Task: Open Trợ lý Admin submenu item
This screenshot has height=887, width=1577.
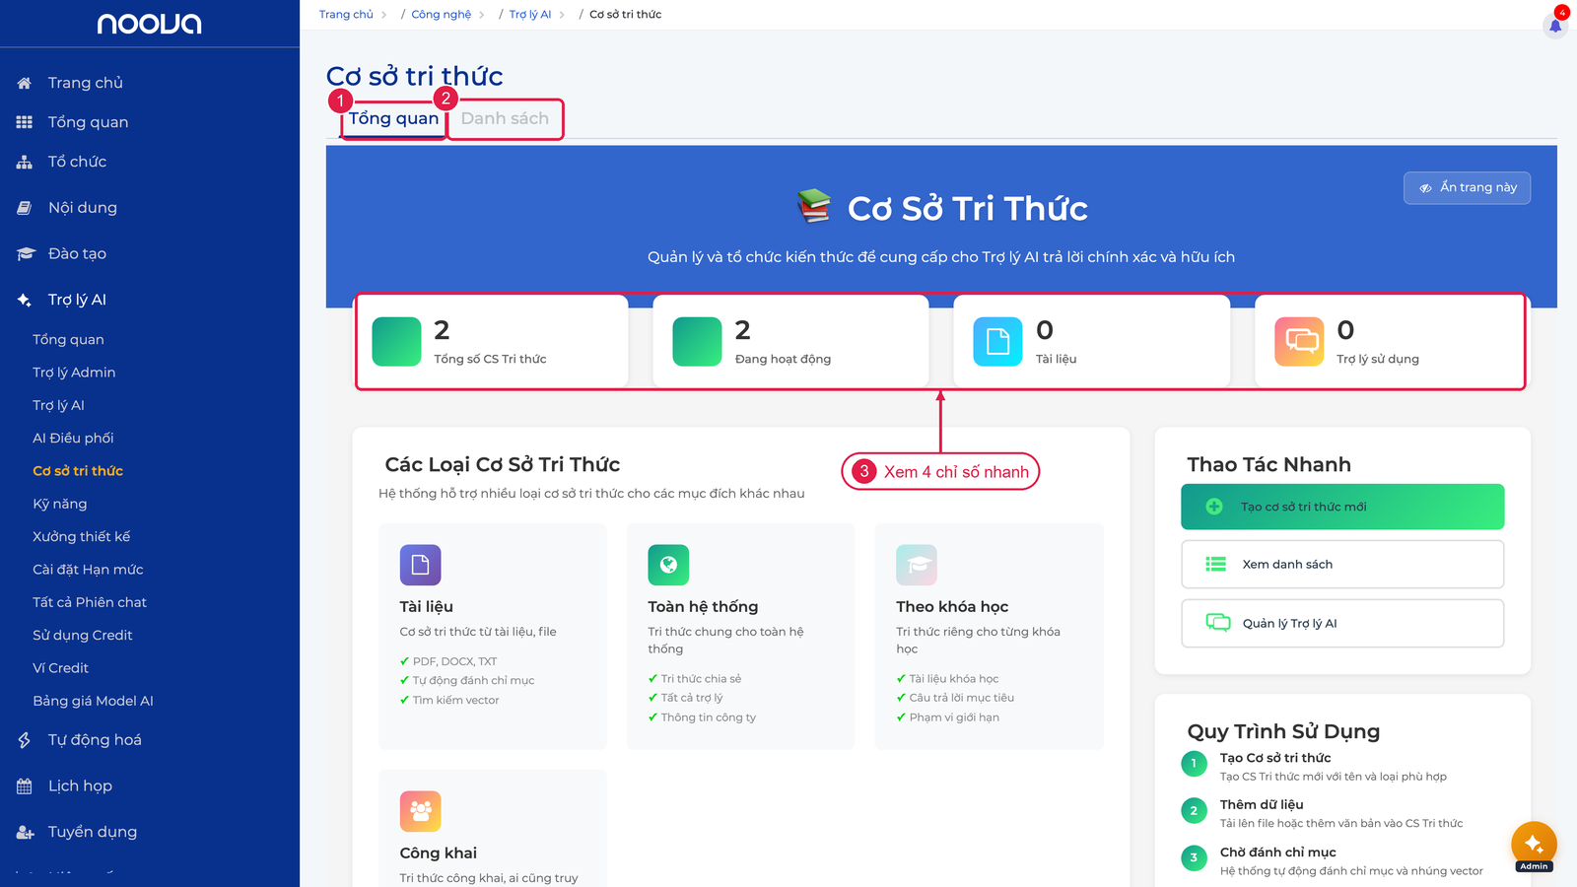Action: tap(74, 373)
